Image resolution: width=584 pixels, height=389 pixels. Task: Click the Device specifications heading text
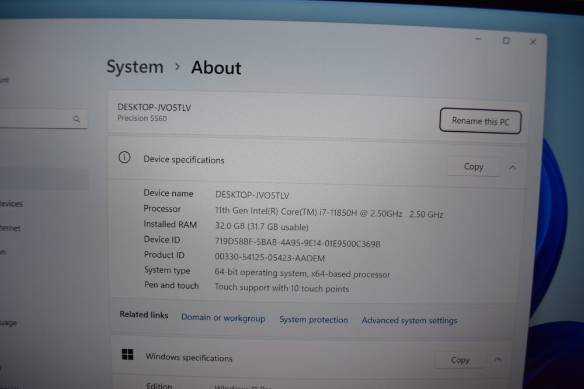pyautogui.click(x=184, y=160)
